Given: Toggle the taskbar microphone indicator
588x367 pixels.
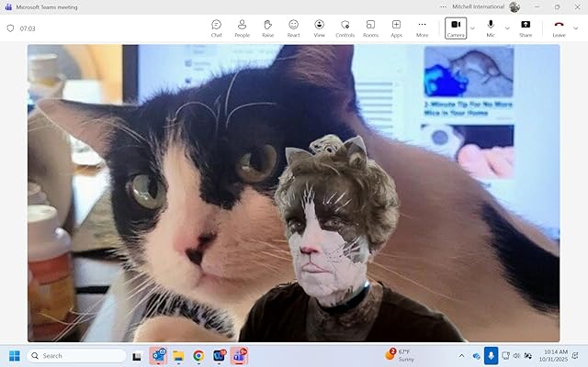Looking at the screenshot, I should tap(492, 355).
